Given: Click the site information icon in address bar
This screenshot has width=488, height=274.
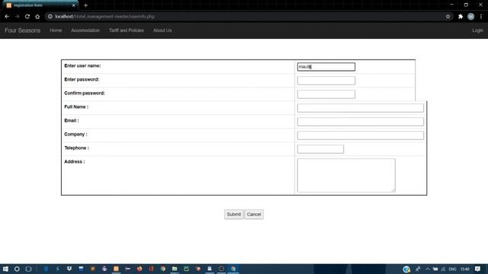Looking at the screenshot, I should click(50, 17).
